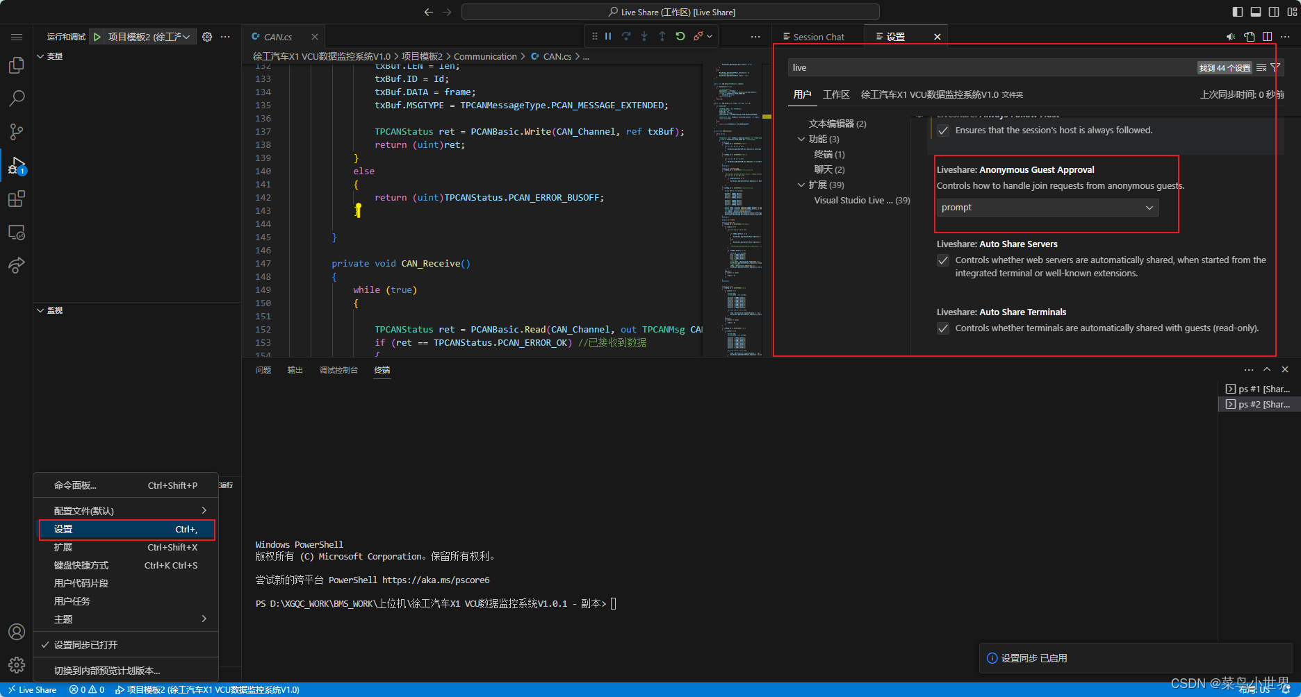Pause the debugger from the debug toolbar
The width and height of the screenshot is (1301, 697).
(x=608, y=36)
